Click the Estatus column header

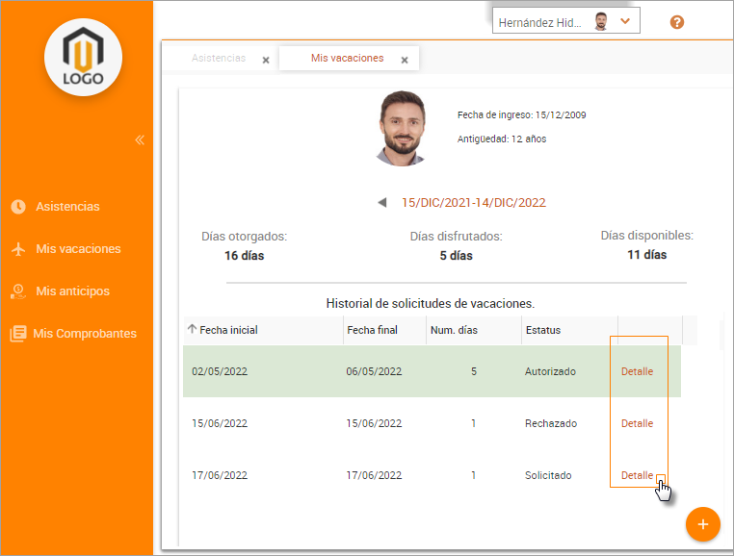(542, 330)
